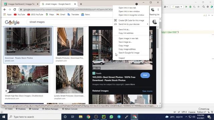Image resolution: width=214 pixels, height=120 pixels.
Task: Open the Translate bookmark
Action: pos(73,14)
